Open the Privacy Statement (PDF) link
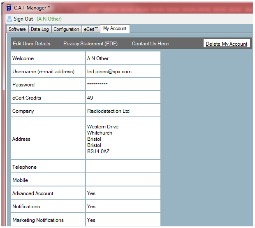This screenshot has width=255, height=228. coord(90,44)
